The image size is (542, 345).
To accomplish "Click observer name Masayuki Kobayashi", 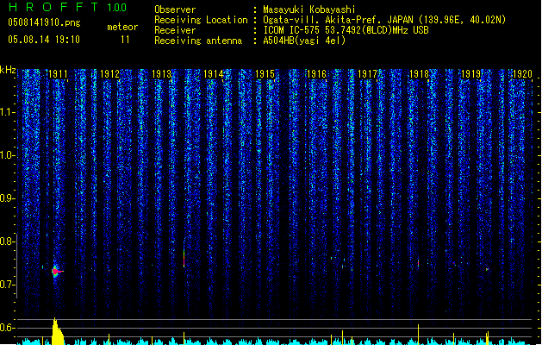I will coord(309,9).
